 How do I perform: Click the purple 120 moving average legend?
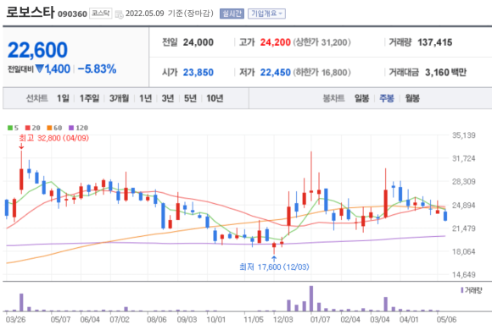78,128
